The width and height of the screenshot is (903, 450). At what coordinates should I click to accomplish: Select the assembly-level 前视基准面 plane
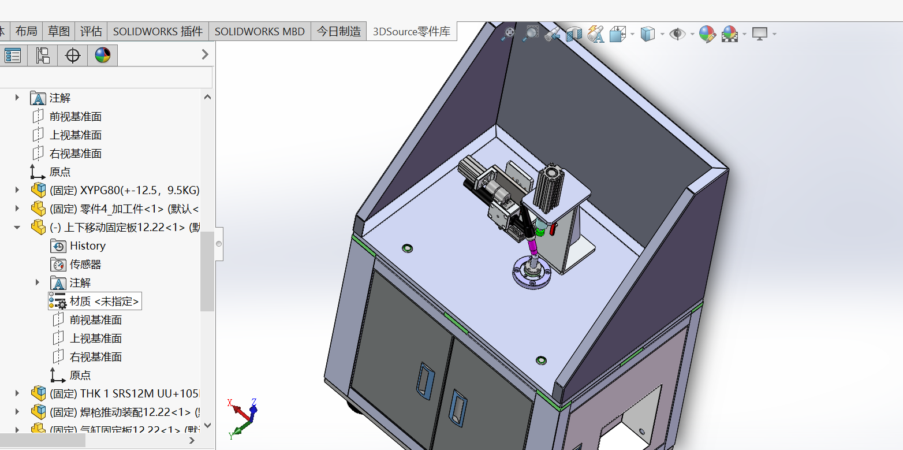[76, 117]
